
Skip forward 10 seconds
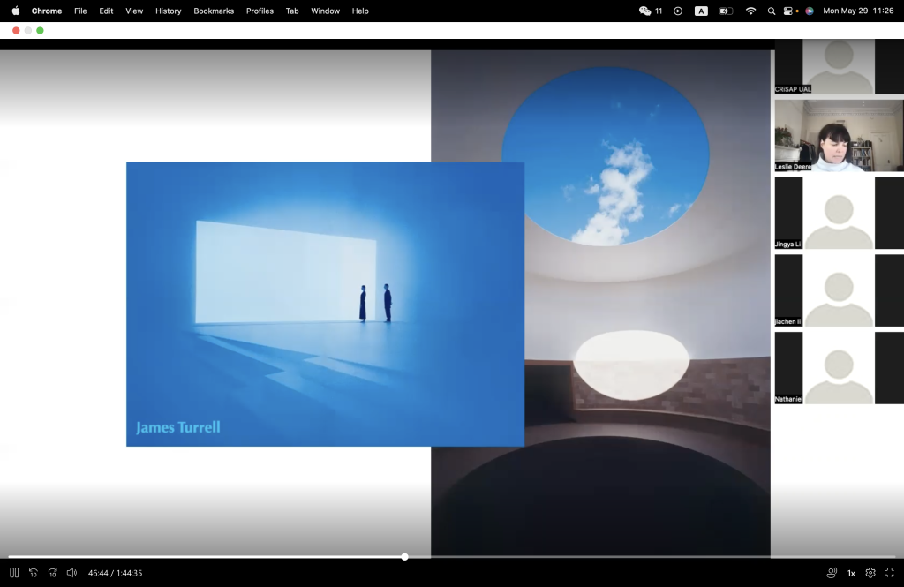point(52,573)
